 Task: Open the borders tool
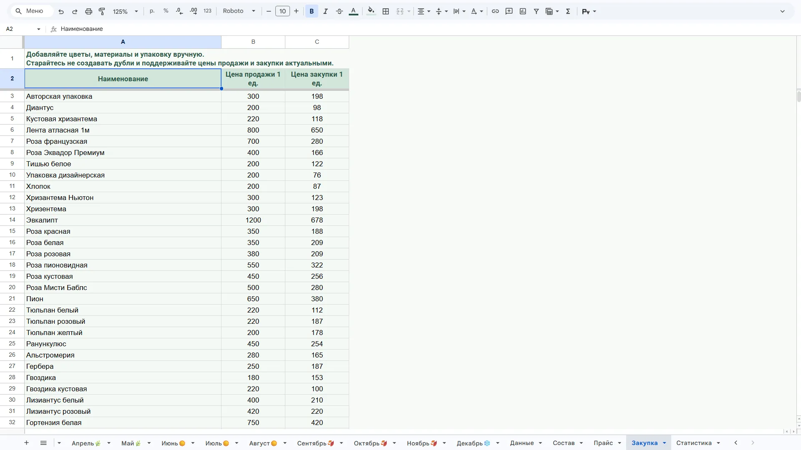(x=386, y=11)
